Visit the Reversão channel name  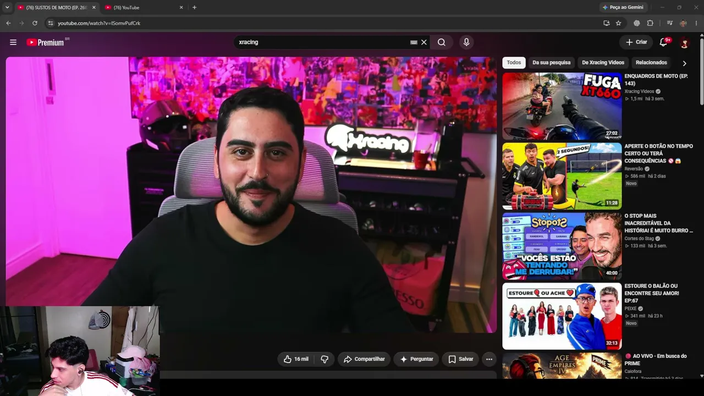coord(634,169)
